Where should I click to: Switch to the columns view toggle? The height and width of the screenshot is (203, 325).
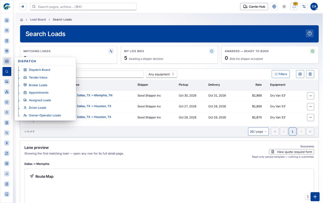[310, 74]
